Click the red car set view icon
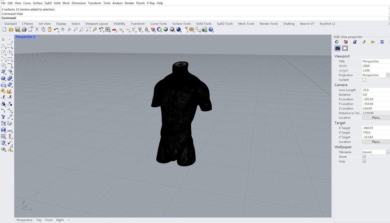Image resolution: width=390 pixels, height=223 pixels. point(114,30)
